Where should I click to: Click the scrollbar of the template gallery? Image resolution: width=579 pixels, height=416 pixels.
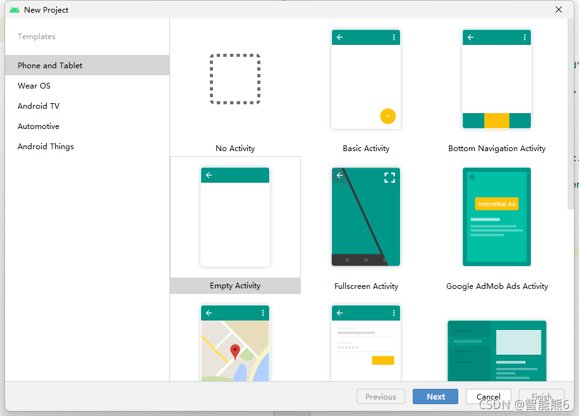point(571,114)
